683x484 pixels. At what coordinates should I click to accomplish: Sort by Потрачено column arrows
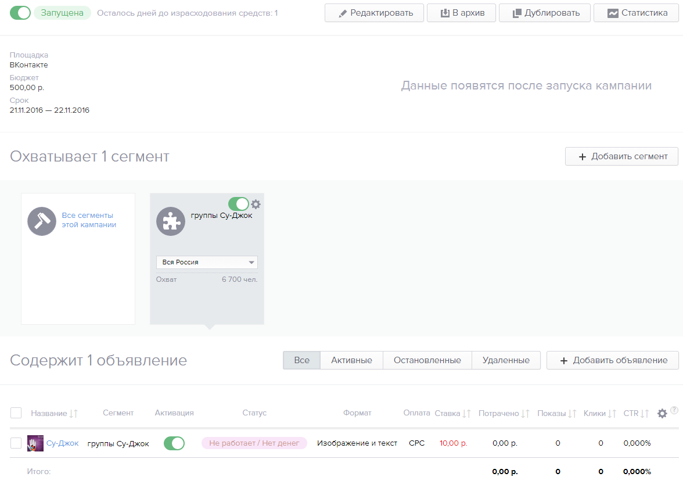click(525, 414)
